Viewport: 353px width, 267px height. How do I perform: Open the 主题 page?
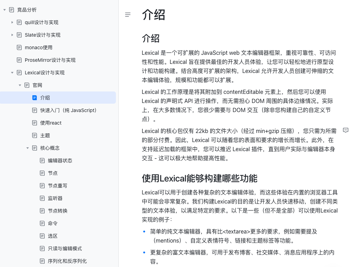click(45, 135)
